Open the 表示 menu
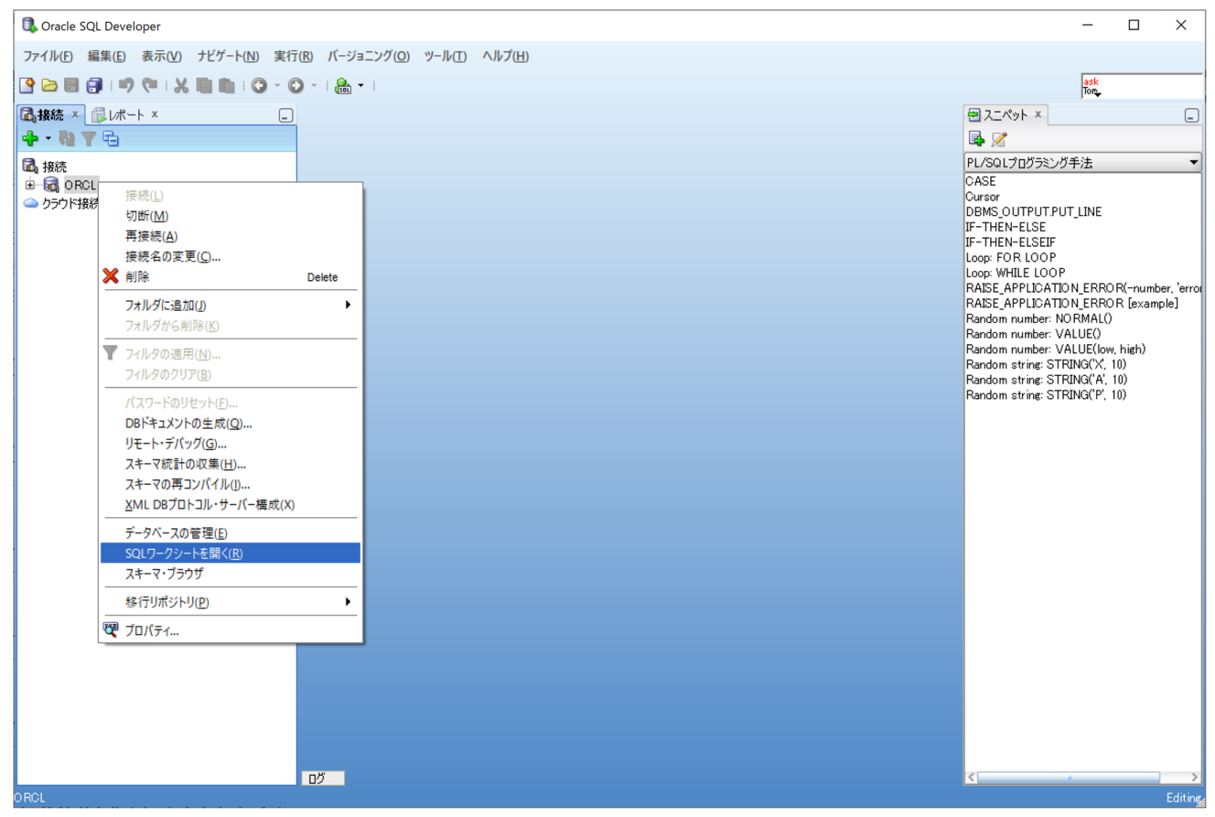The image size is (1215, 817). [161, 56]
